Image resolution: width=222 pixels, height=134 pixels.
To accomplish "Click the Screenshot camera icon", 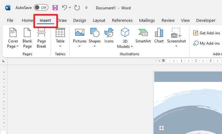I will (x=176, y=33).
